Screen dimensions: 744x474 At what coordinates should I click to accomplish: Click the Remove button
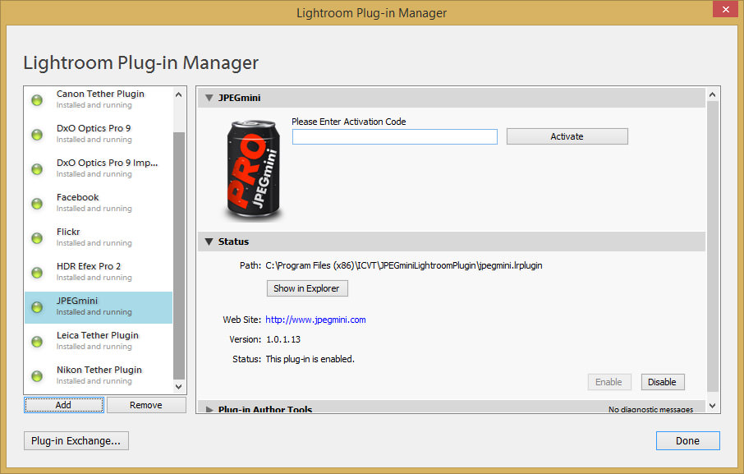click(146, 405)
